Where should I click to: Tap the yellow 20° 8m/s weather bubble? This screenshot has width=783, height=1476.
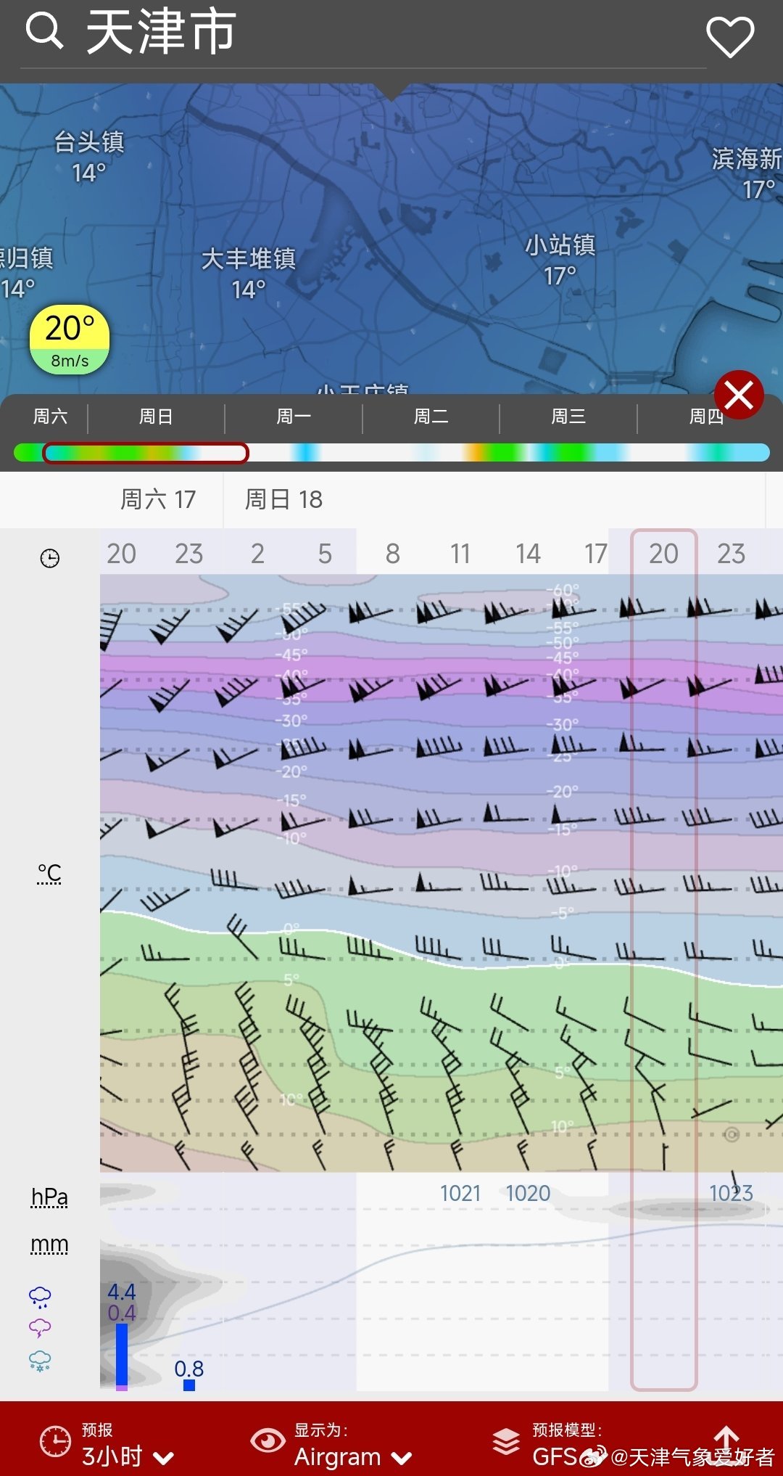point(70,340)
